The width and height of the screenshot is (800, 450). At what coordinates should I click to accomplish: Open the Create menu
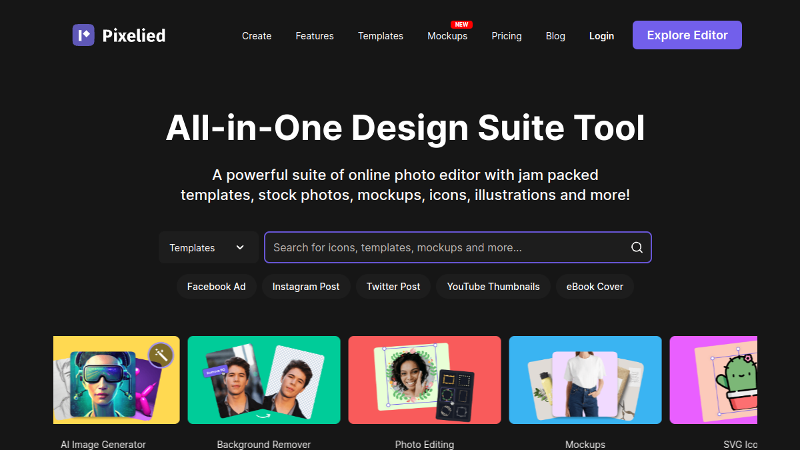point(257,36)
